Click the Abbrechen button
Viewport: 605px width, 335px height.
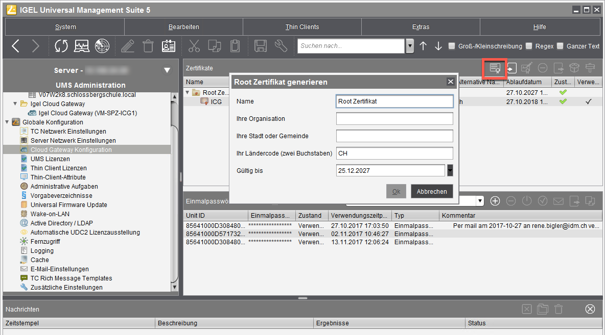point(432,191)
